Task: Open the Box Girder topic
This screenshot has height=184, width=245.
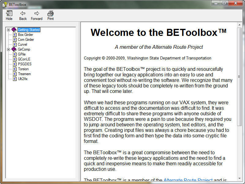Action: tap(25, 35)
